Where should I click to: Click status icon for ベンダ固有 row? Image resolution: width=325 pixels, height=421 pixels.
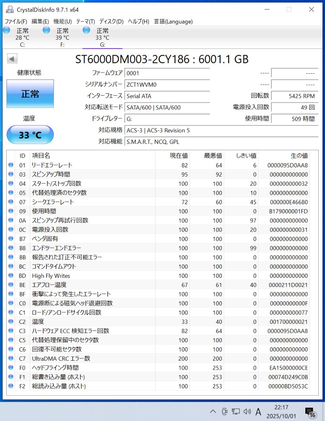pyautogui.click(x=11, y=239)
